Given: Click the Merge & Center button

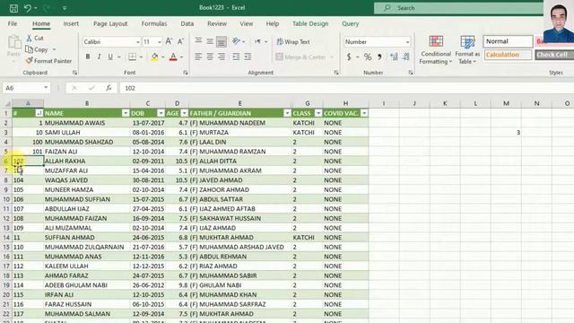Looking at the screenshot, I should pos(301,57).
